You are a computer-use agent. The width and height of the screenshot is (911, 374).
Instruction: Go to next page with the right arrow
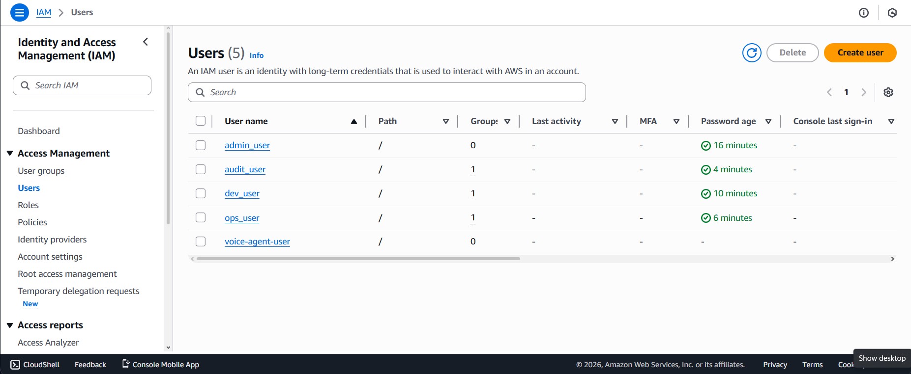pyautogui.click(x=863, y=92)
